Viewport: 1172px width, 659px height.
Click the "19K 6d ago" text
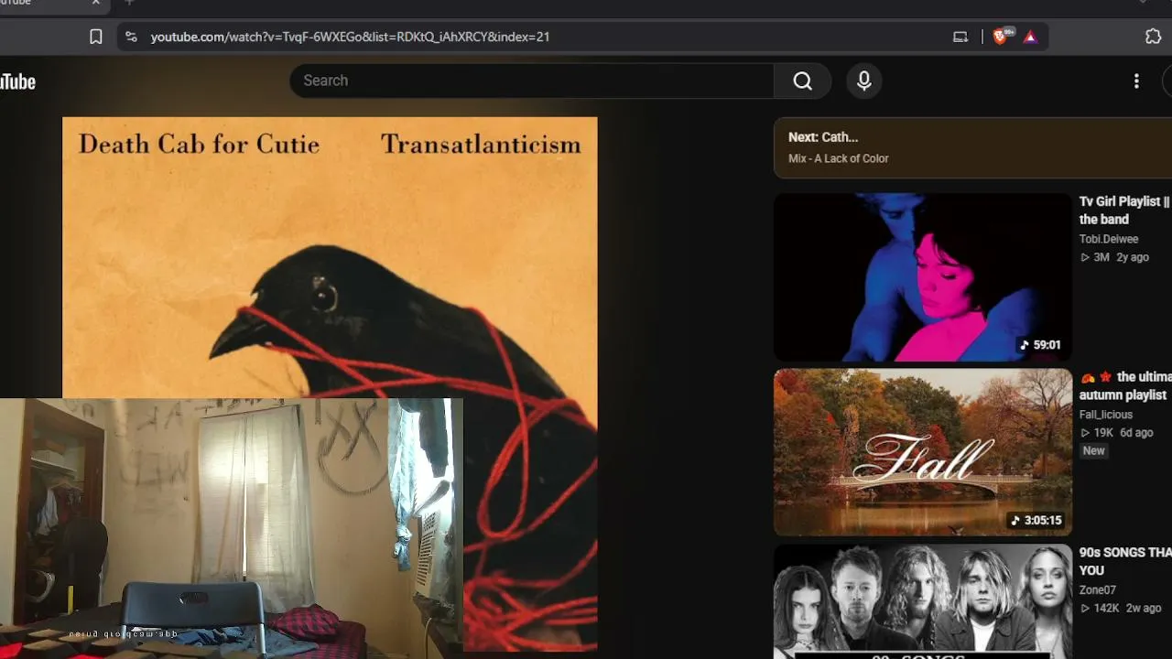(1116, 433)
